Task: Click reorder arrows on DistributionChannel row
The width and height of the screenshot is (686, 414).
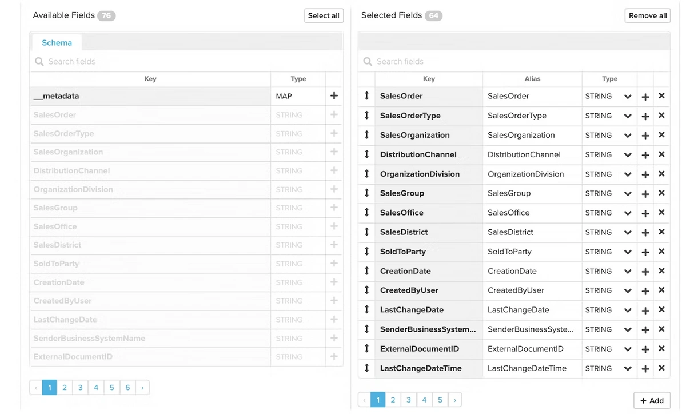Action: pyautogui.click(x=366, y=154)
